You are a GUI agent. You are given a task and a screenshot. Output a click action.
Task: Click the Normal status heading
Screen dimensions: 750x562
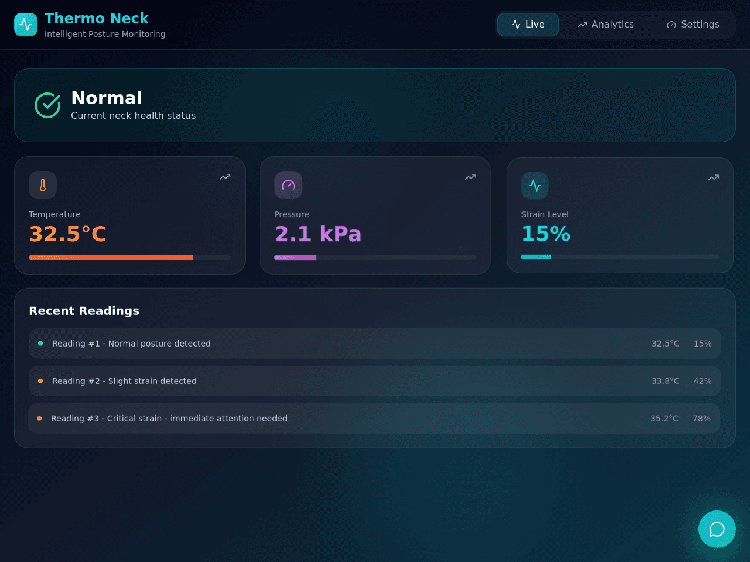[107, 98]
